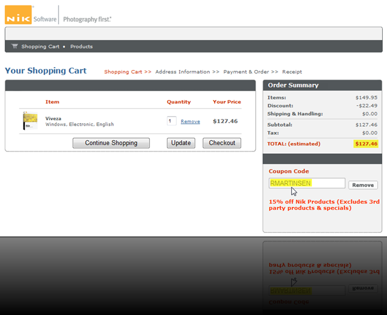Select the Viveza product name
Screen dimensions: 387x315
point(53,118)
